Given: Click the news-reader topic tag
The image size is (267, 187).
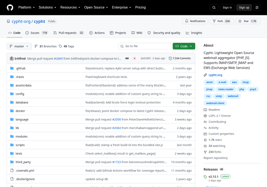Looking at the screenshot, I should (226, 89).
